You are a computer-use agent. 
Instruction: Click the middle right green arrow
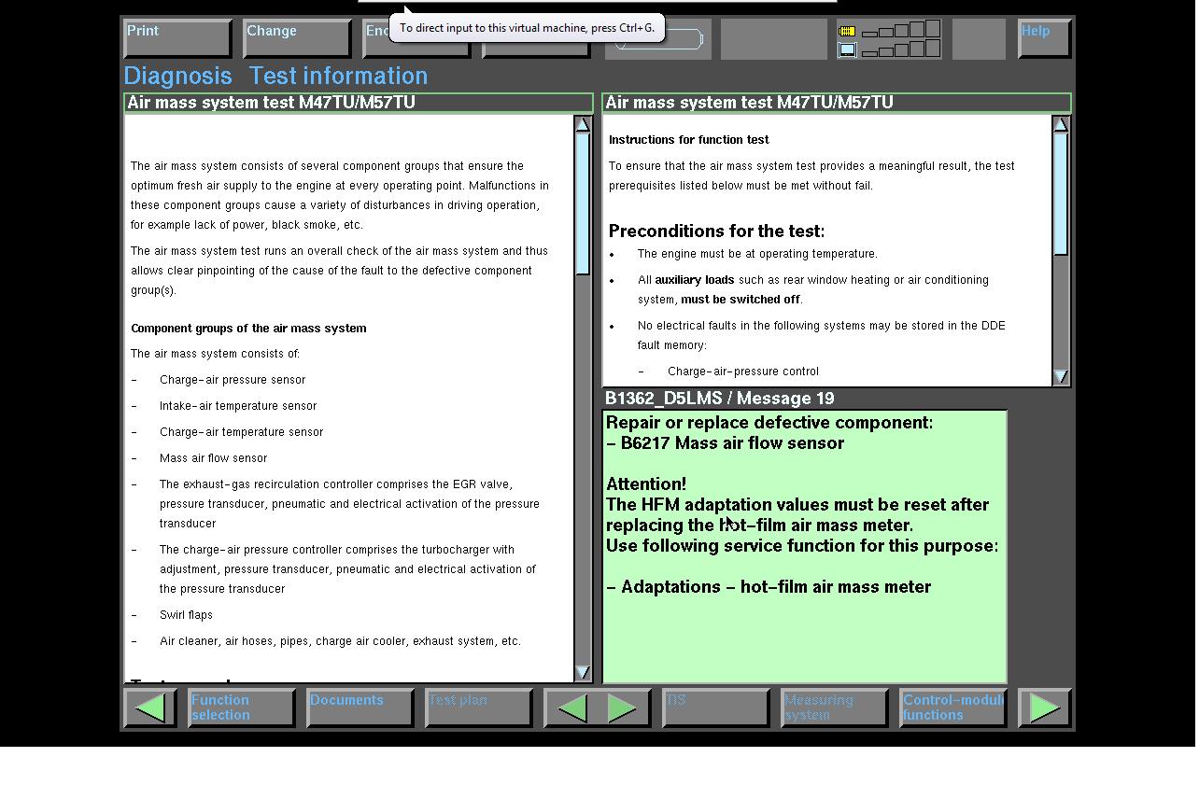(622, 708)
